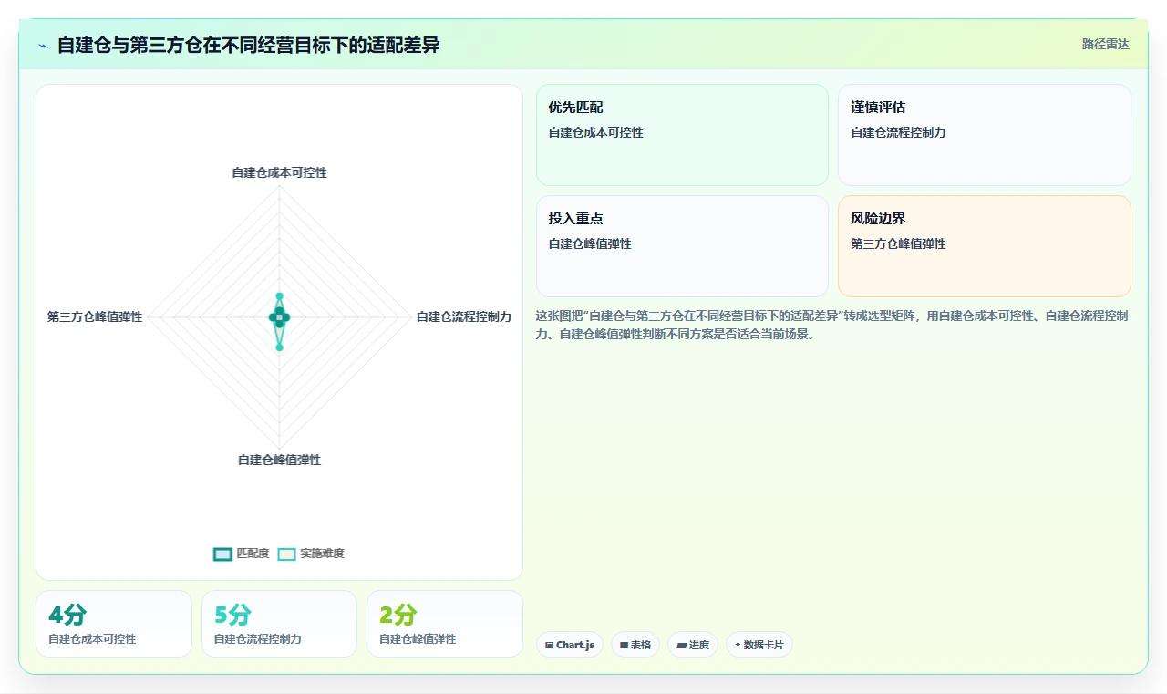1167x694 pixels.
Task: Click the 2分 score card
Action: [x=445, y=624]
